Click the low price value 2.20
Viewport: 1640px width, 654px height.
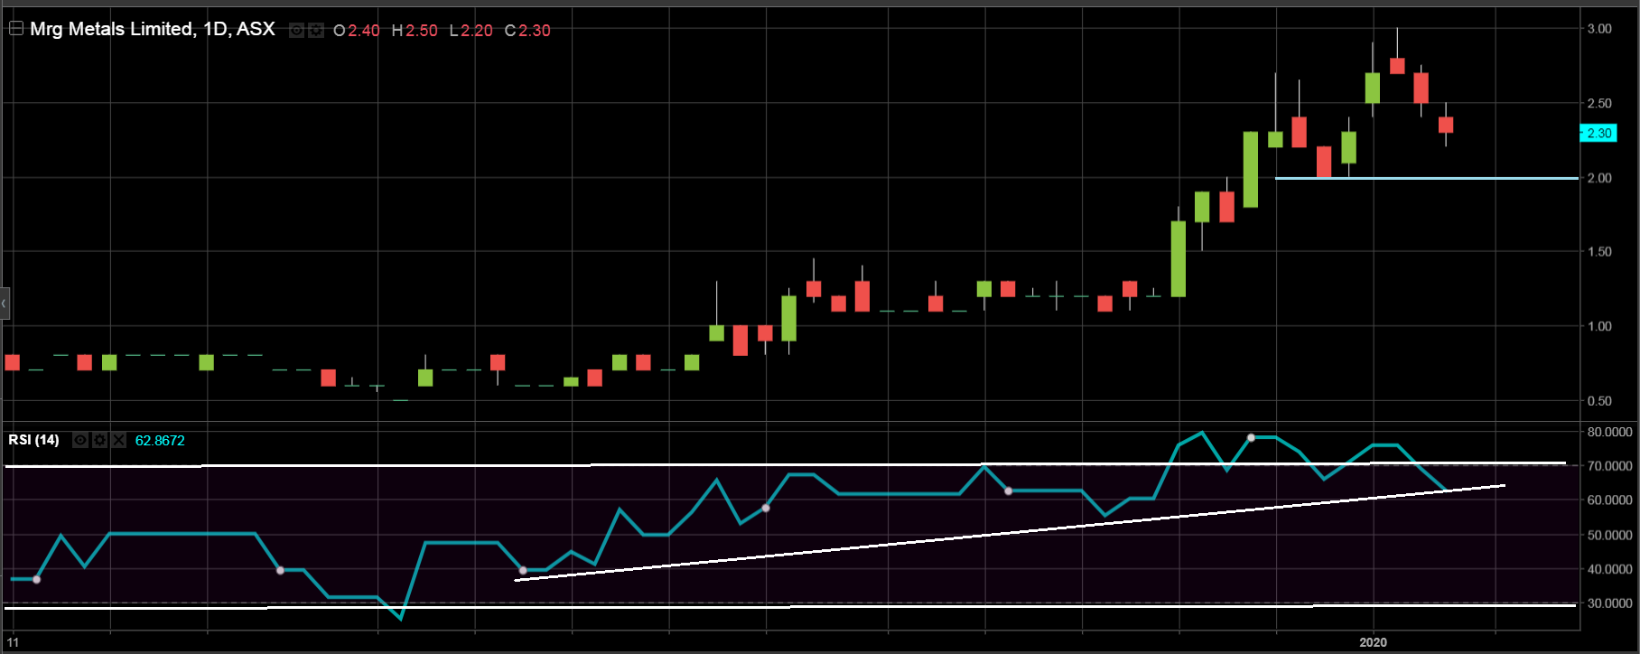[x=477, y=31]
